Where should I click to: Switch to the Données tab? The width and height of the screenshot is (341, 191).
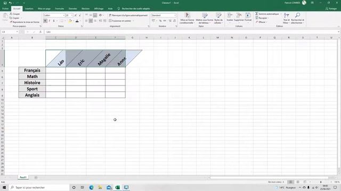[x=72, y=8]
